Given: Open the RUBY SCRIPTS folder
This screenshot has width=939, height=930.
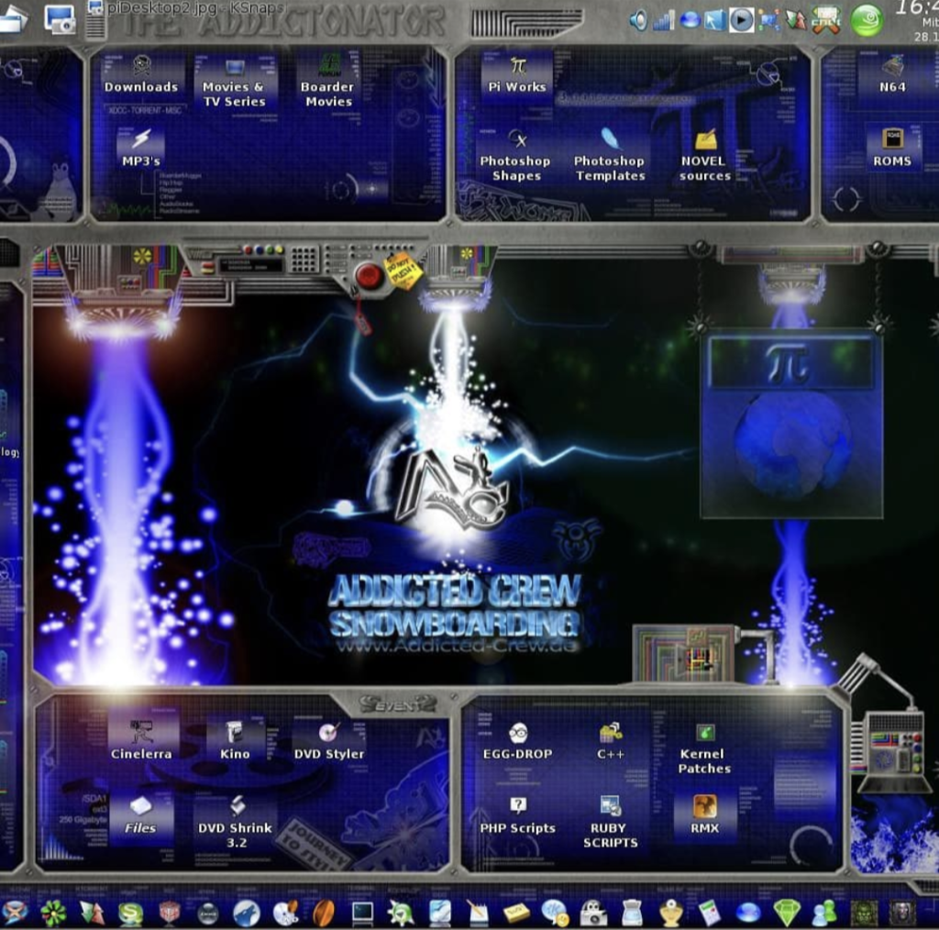Looking at the screenshot, I should (610, 823).
